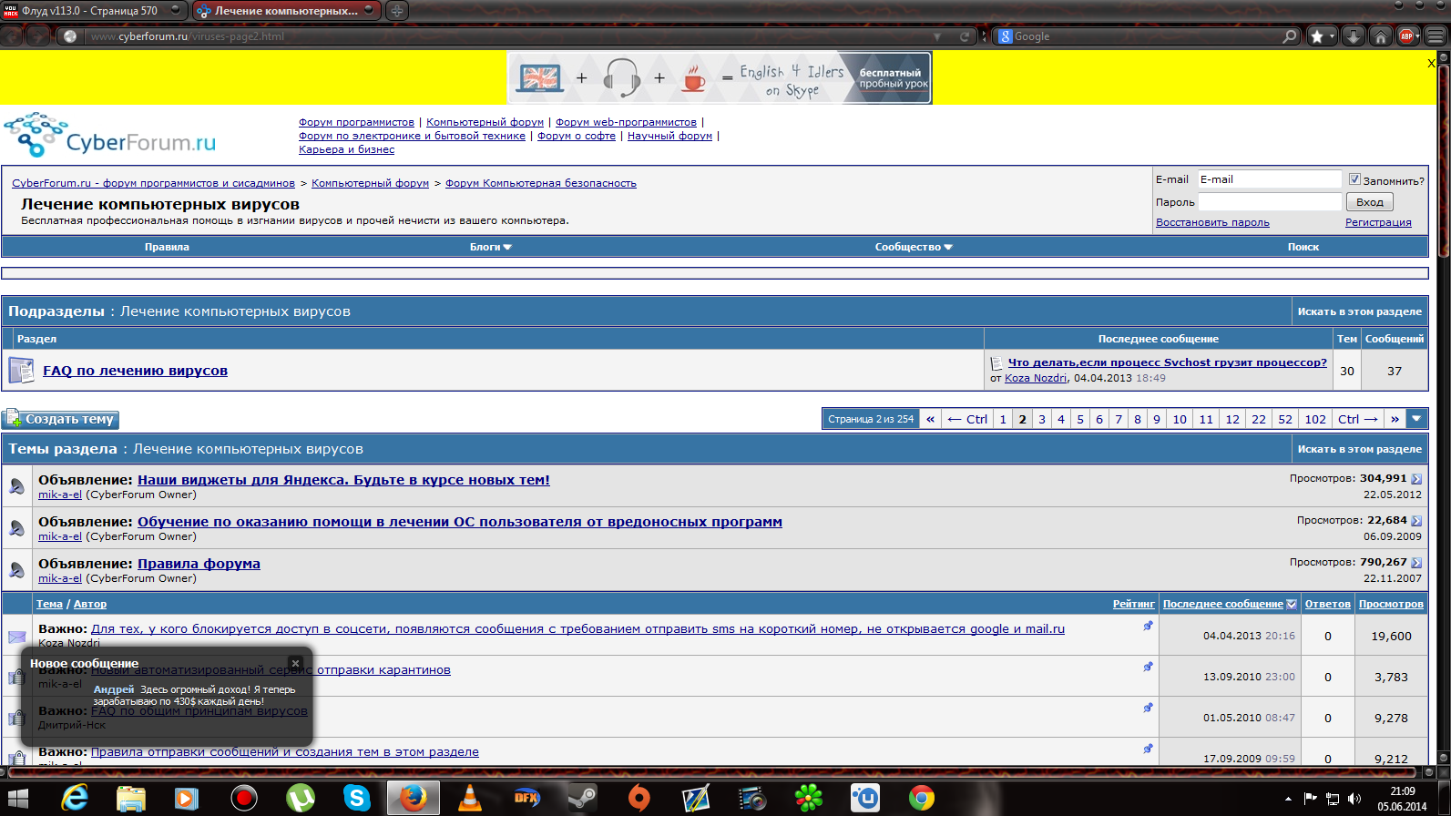Jump to page 102 in pagination

[x=1315, y=419]
